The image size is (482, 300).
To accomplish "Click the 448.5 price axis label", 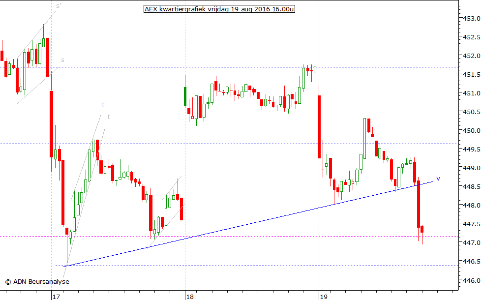I will 472,186.
